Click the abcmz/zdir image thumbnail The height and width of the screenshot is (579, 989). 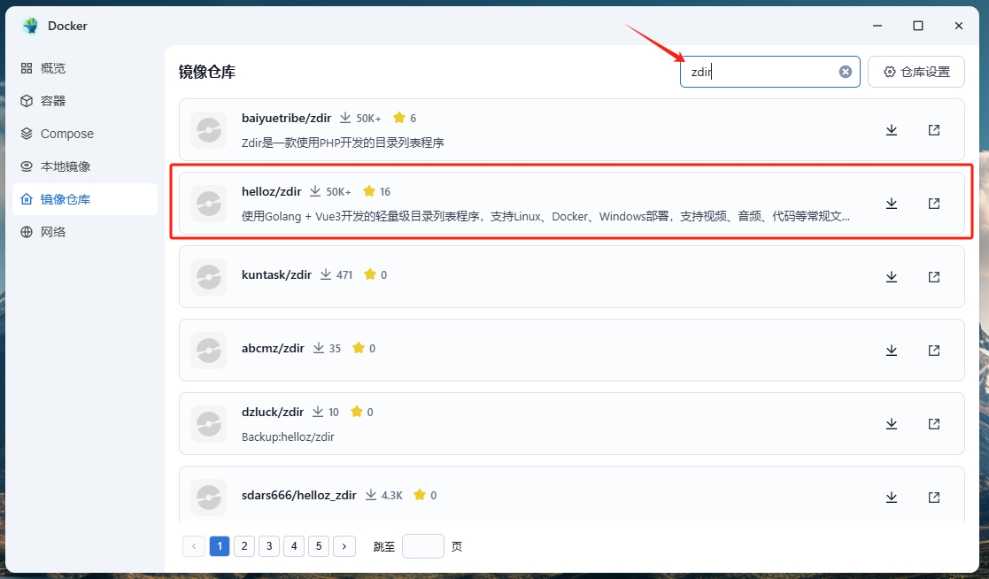coord(209,350)
